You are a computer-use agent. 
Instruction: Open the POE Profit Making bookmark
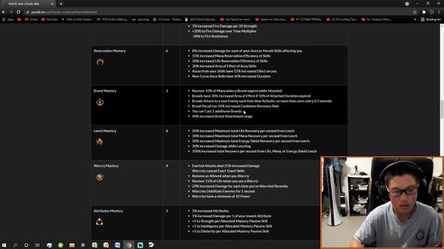click(x=112, y=19)
